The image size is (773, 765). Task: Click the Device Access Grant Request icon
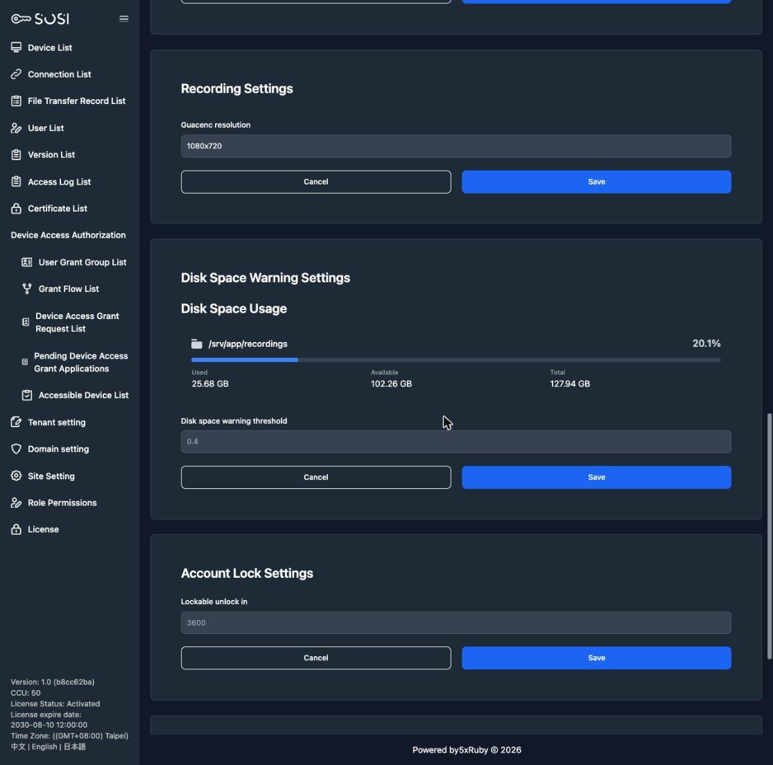(x=26, y=322)
